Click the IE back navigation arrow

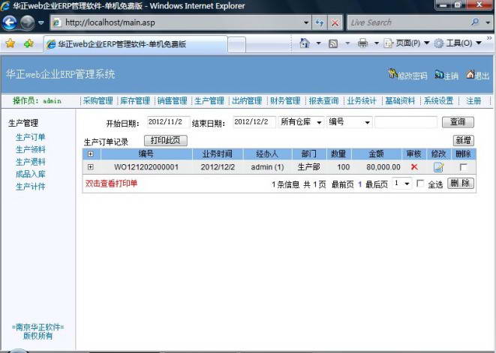(x=11, y=22)
